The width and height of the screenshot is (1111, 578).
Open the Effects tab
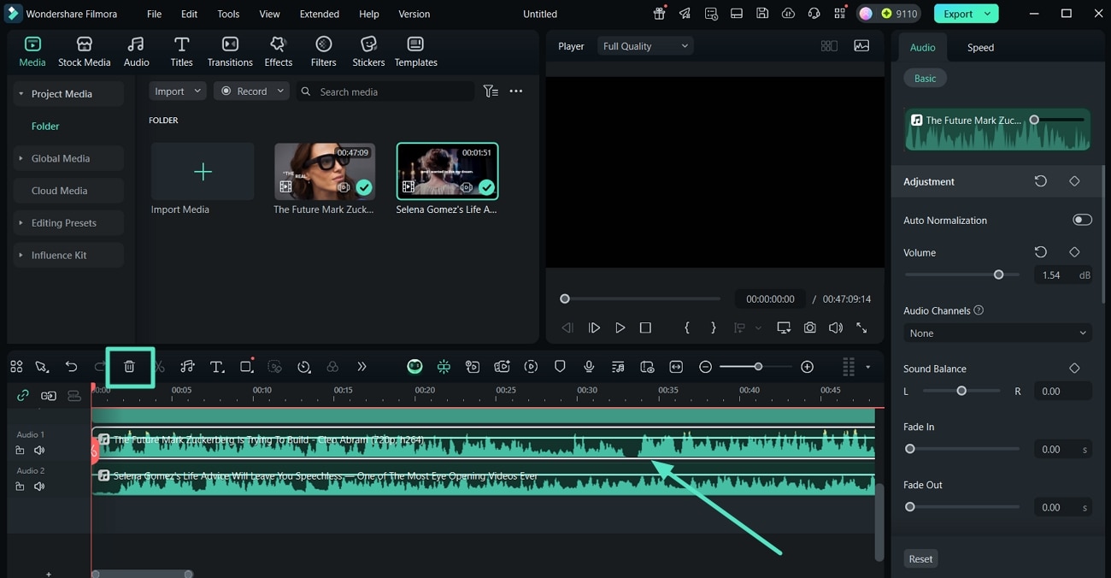point(278,51)
